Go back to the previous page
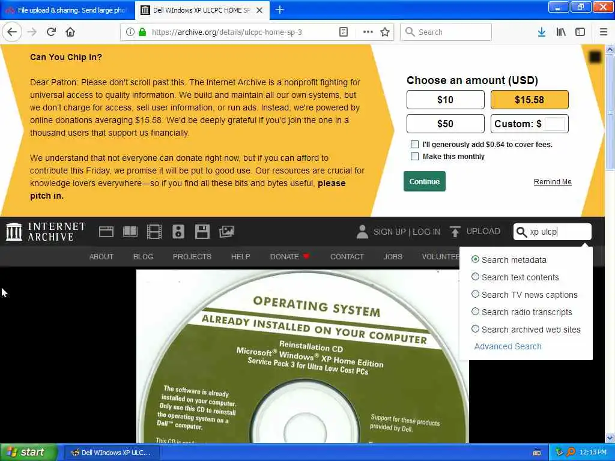The width and height of the screenshot is (615, 461). click(12, 32)
